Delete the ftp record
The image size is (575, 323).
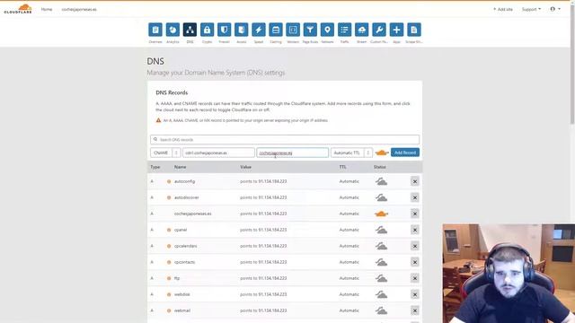415,278
